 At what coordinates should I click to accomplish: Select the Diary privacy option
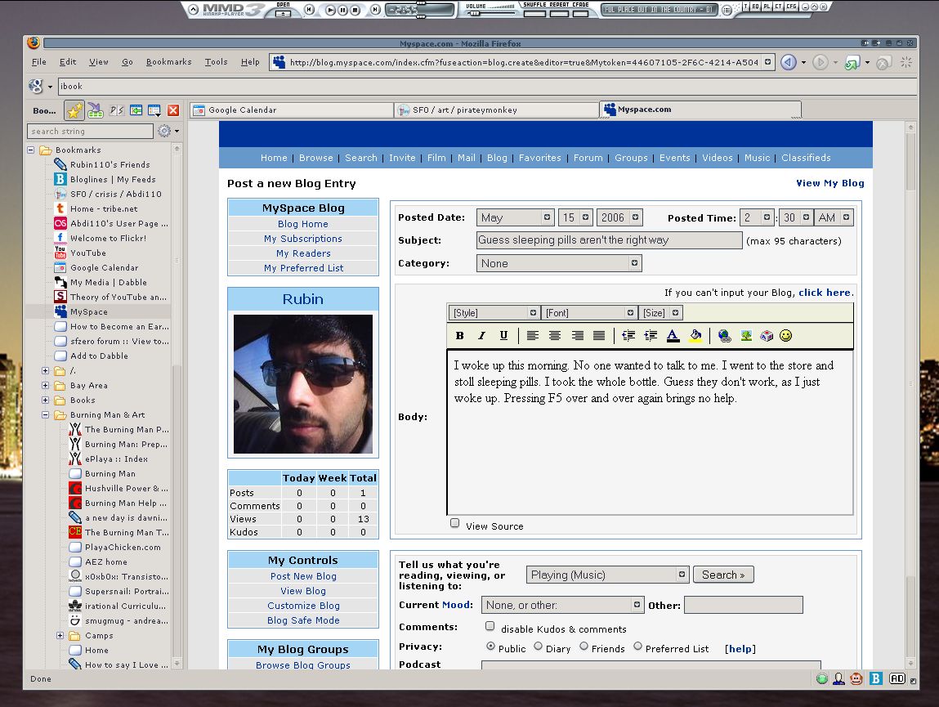coord(538,647)
